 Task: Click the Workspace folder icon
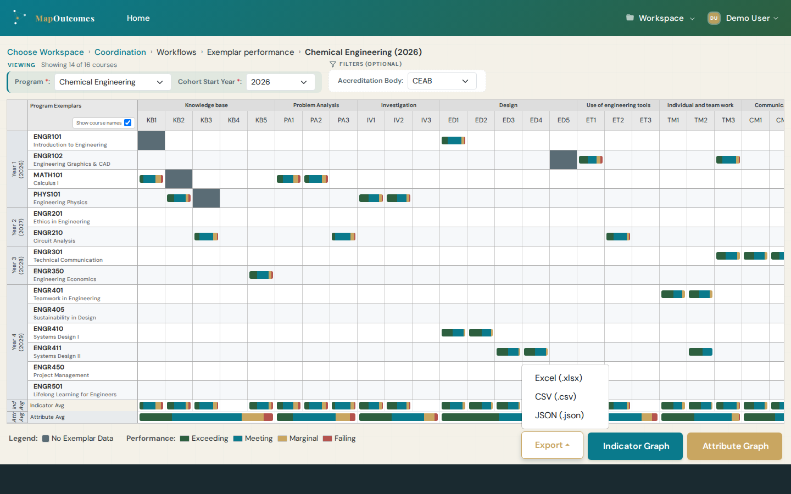pyautogui.click(x=630, y=18)
